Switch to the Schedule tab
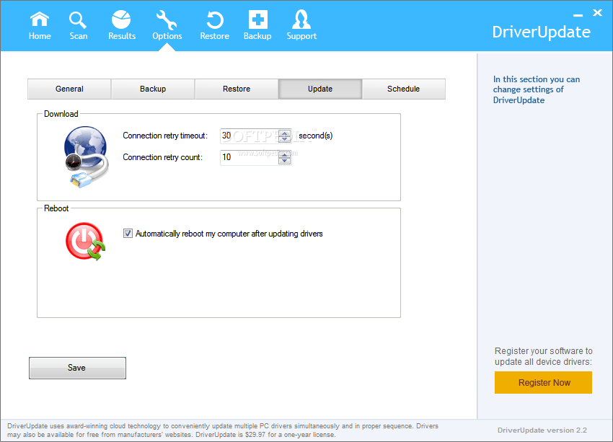This screenshot has width=613, height=442. point(403,89)
